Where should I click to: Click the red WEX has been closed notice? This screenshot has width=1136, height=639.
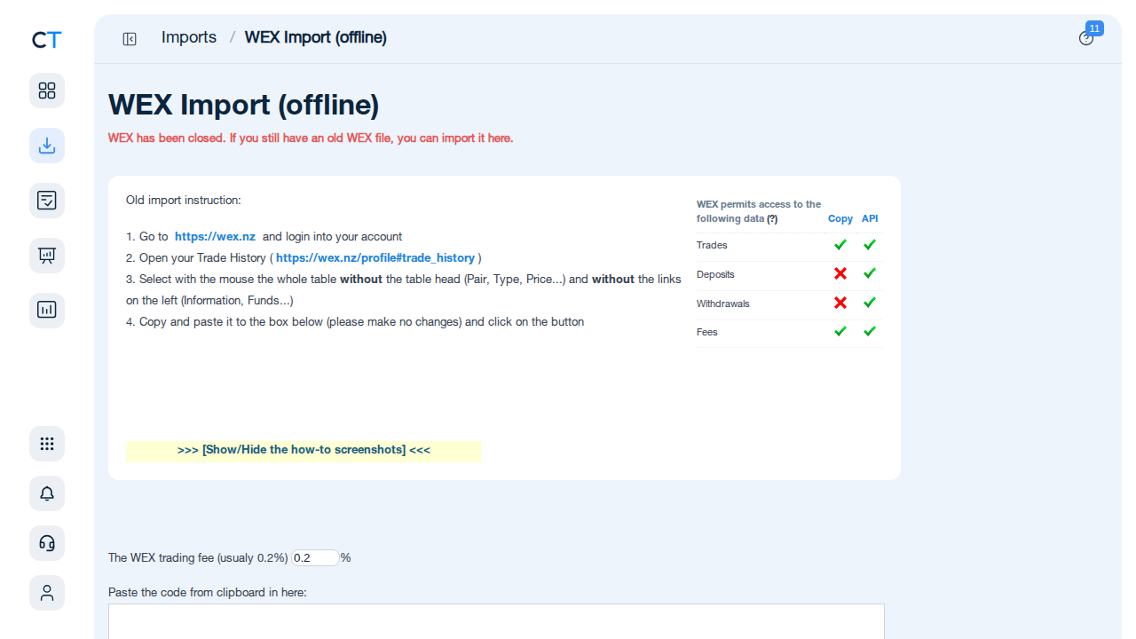[x=311, y=138]
